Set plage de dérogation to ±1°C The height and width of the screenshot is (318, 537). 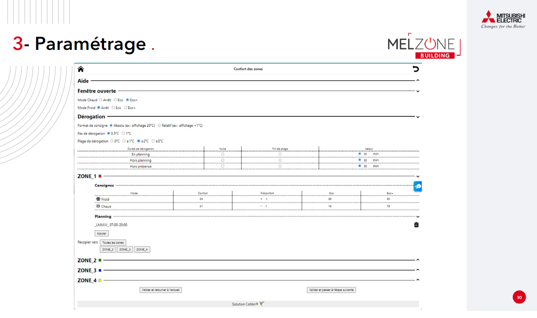point(124,141)
